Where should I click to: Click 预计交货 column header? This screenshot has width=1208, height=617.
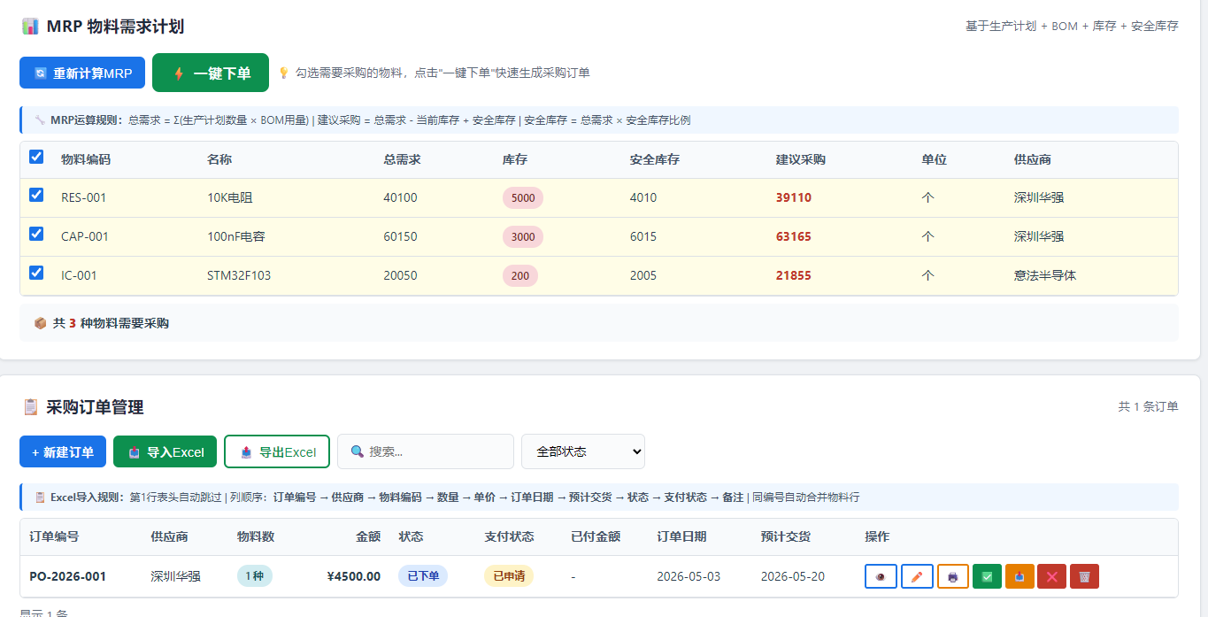pos(786,536)
